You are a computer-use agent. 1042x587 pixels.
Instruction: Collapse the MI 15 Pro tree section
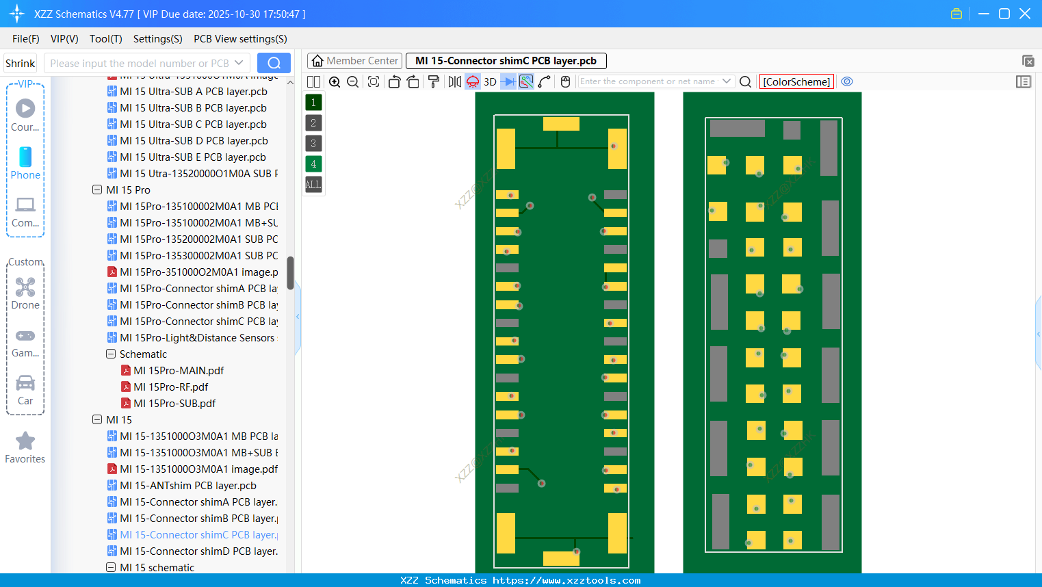coord(97,190)
